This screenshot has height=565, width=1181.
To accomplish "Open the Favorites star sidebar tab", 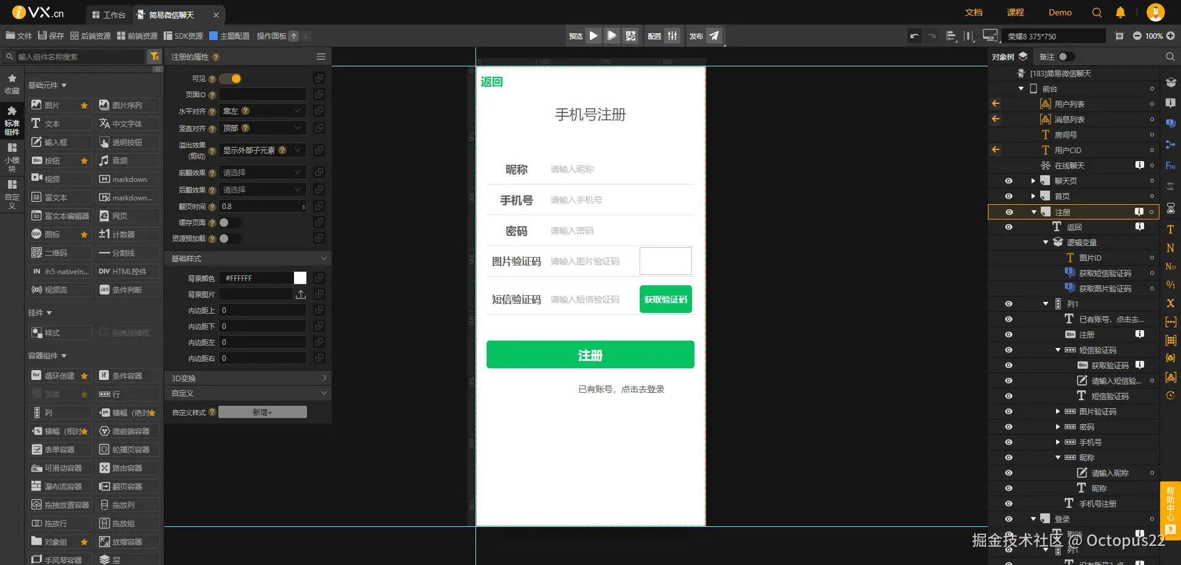I will coord(12,84).
